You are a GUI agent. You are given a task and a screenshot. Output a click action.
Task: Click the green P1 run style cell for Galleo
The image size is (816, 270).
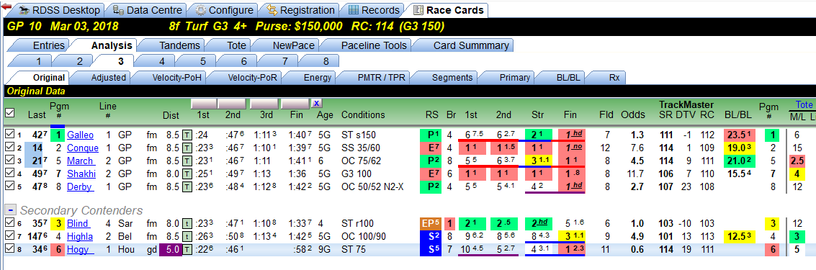coord(430,135)
